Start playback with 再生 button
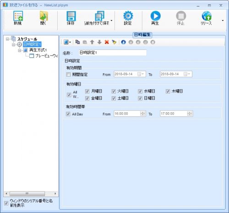229x213 pixels. (155, 16)
